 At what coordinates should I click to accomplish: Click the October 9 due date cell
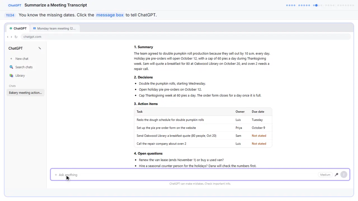tap(258, 128)
